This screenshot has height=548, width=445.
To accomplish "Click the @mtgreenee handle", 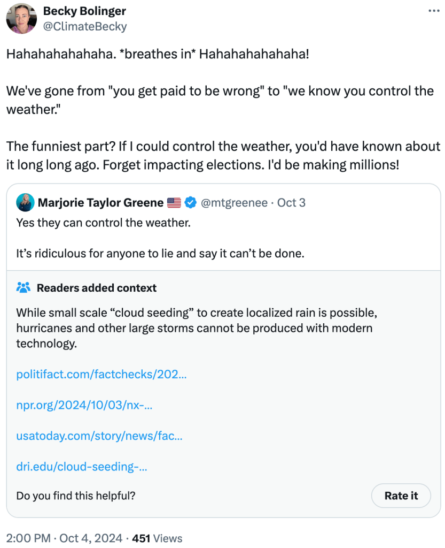I will [234, 203].
